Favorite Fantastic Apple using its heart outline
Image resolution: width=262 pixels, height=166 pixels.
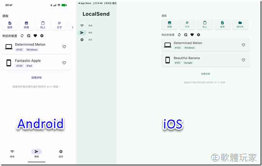tap(64, 63)
